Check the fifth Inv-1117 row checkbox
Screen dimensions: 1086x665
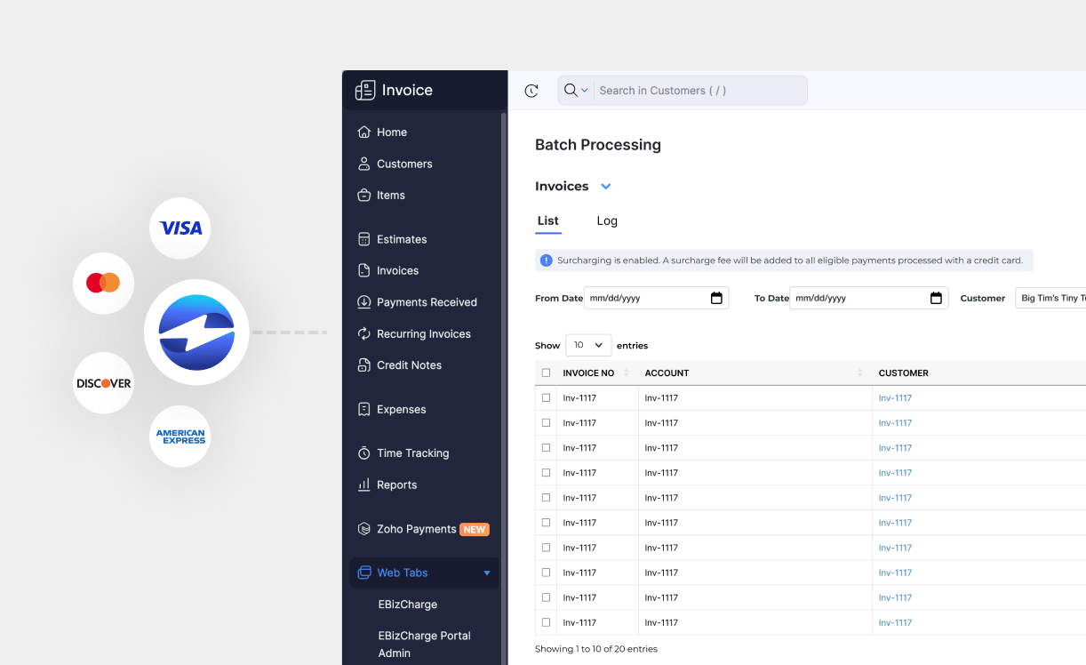[546, 497]
